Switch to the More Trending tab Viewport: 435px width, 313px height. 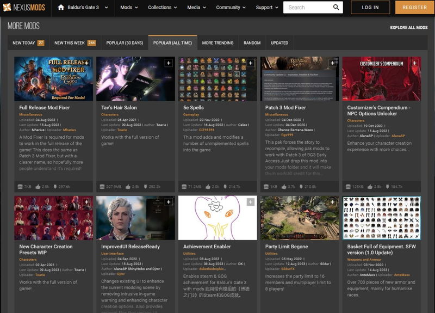click(x=217, y=43)
